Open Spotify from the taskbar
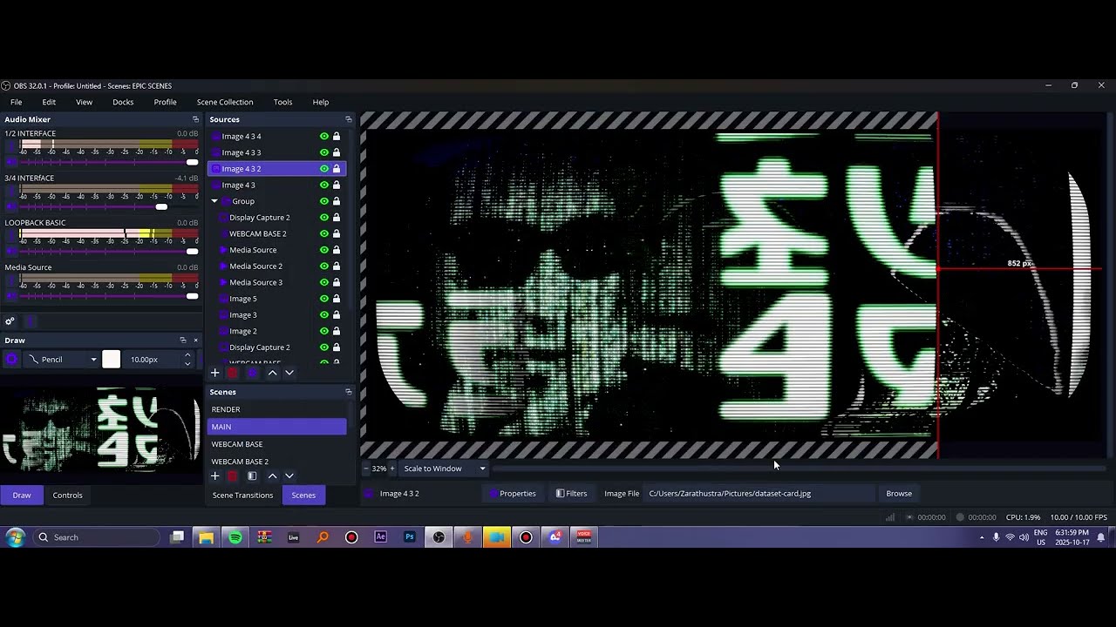This screenshot has height=627, width=1116. [235, 537]
